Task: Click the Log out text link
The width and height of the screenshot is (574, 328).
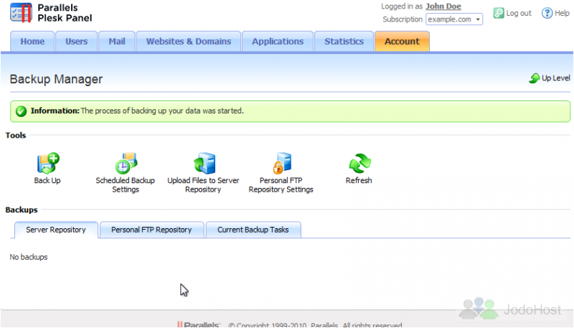Action: (519, 13)
